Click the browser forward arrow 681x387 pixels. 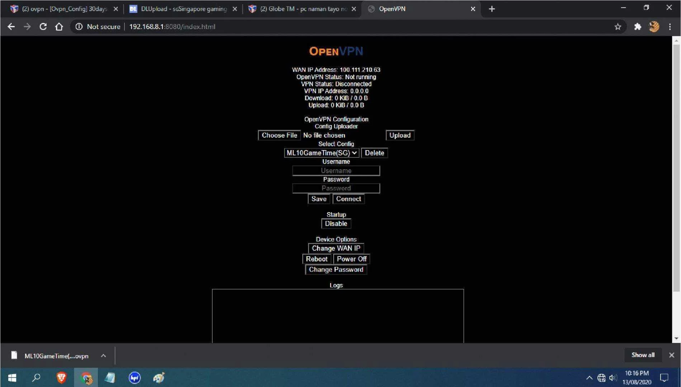(x=27, y=27)
